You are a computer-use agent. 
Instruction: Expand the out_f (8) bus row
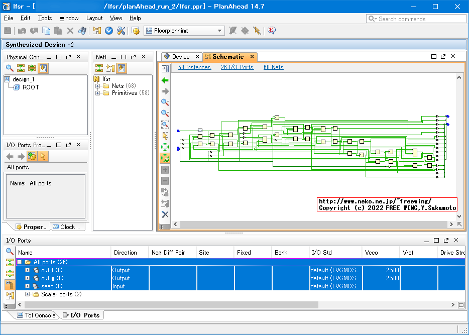[27, 270]
